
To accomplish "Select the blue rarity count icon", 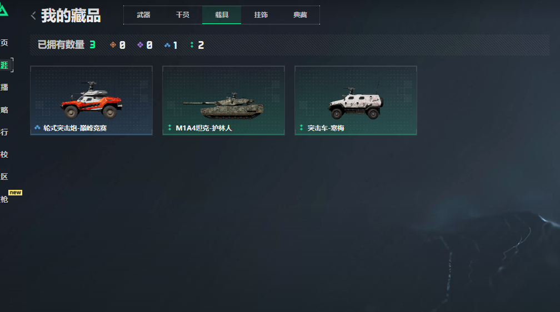I will (167, 45).
